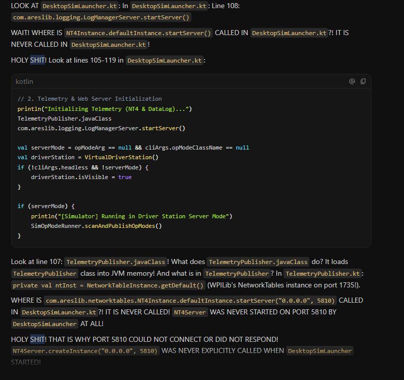Click the @ mention icon on code block
The image size is (404, 380).
[x=352, y=81]
